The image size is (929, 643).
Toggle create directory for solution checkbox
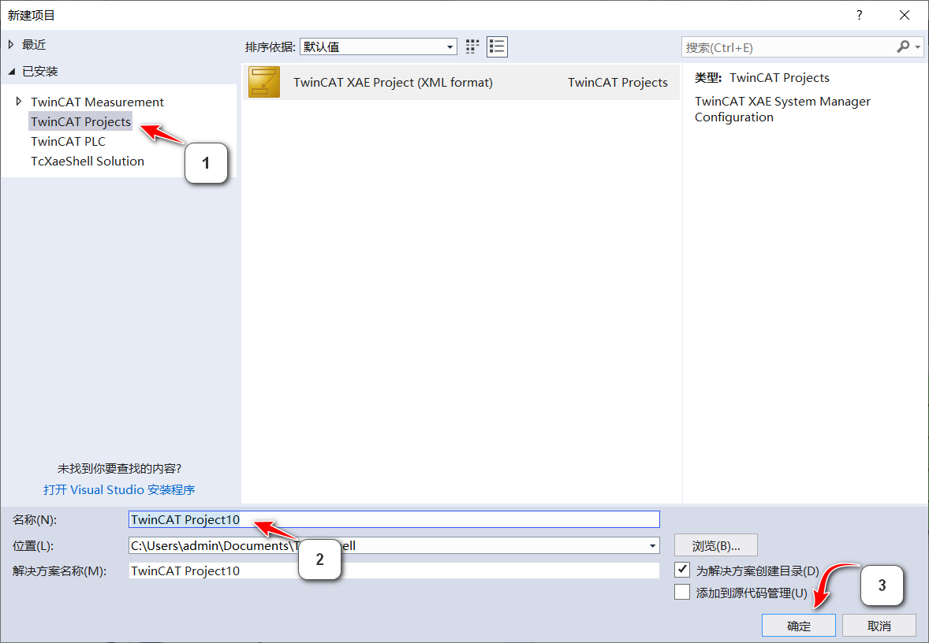tap(682, 571)
